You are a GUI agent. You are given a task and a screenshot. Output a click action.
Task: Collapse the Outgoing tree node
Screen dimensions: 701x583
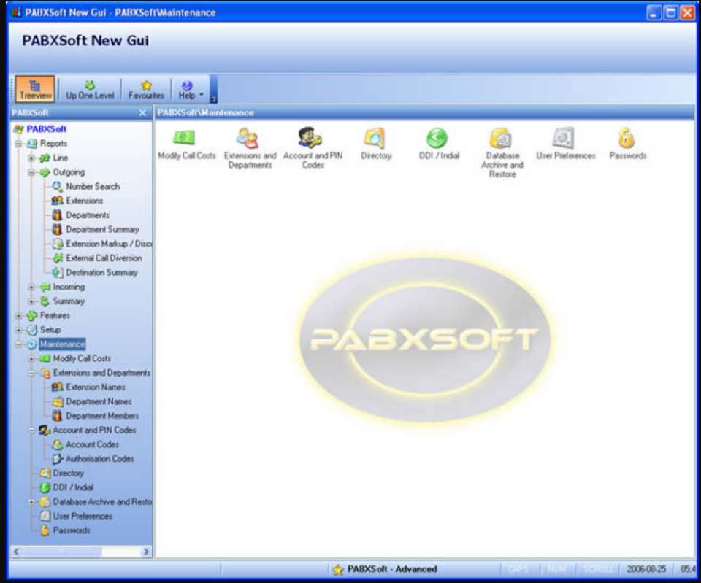[31, 172]
